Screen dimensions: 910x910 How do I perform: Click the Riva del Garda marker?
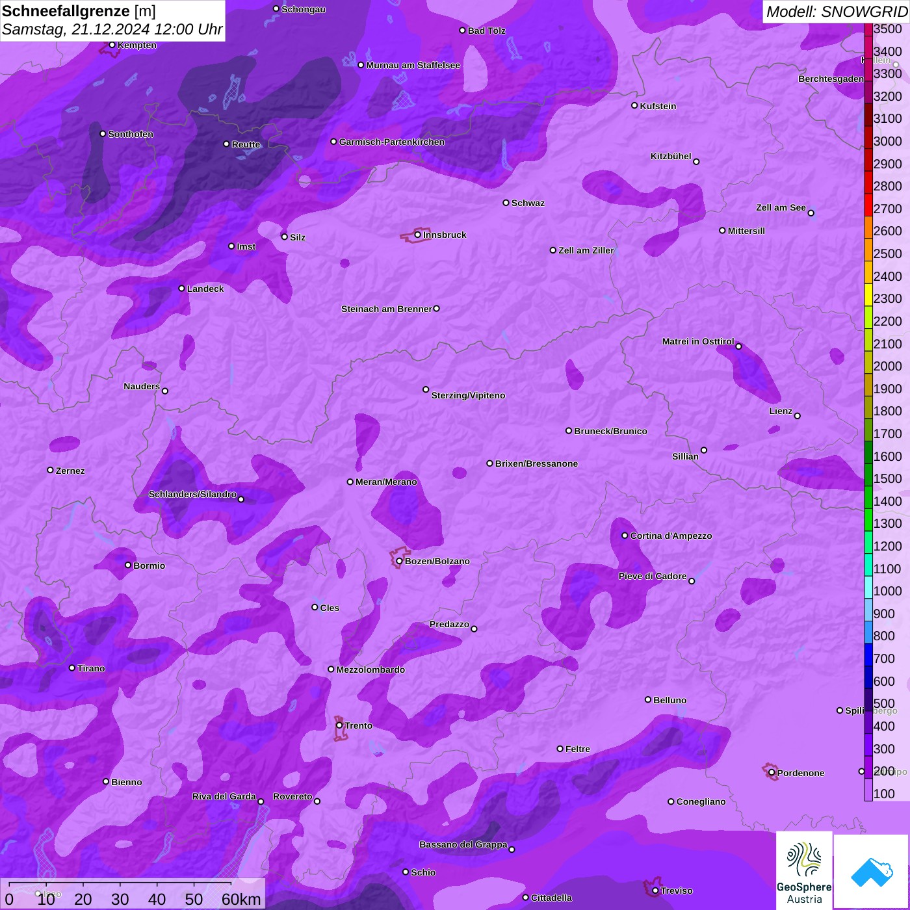[261, 801]
